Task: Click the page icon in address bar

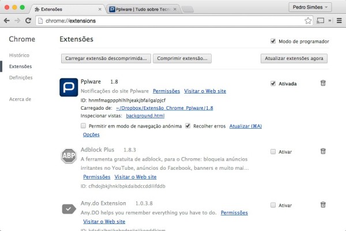Action: (40, 21)
